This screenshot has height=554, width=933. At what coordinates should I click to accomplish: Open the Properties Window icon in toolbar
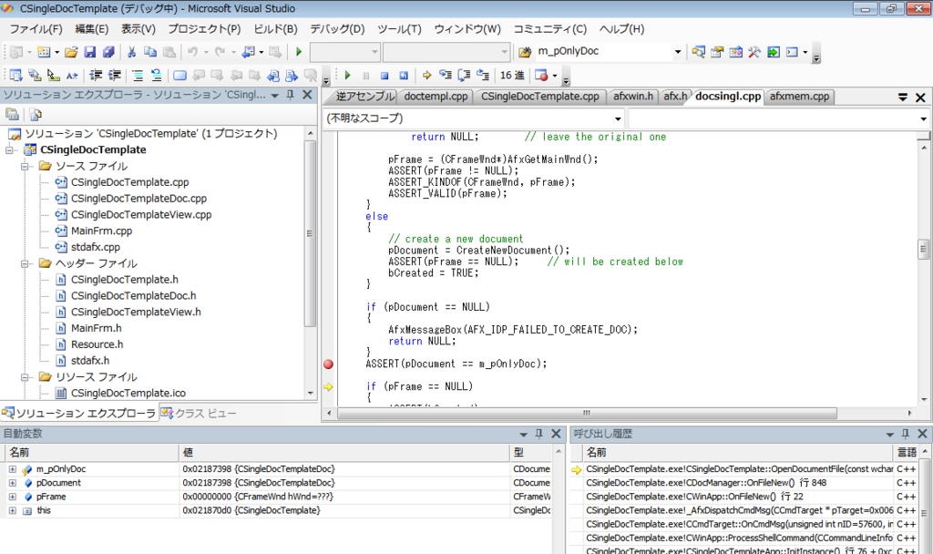(x=717, y=52)
